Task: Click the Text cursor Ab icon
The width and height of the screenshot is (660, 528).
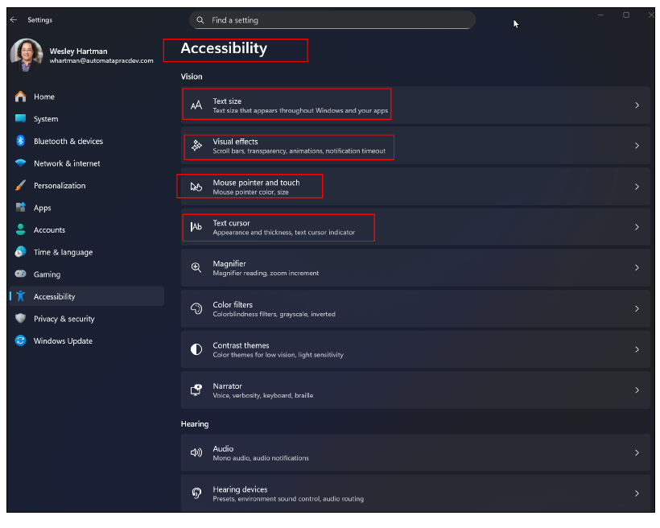Action: pos(196,227)
